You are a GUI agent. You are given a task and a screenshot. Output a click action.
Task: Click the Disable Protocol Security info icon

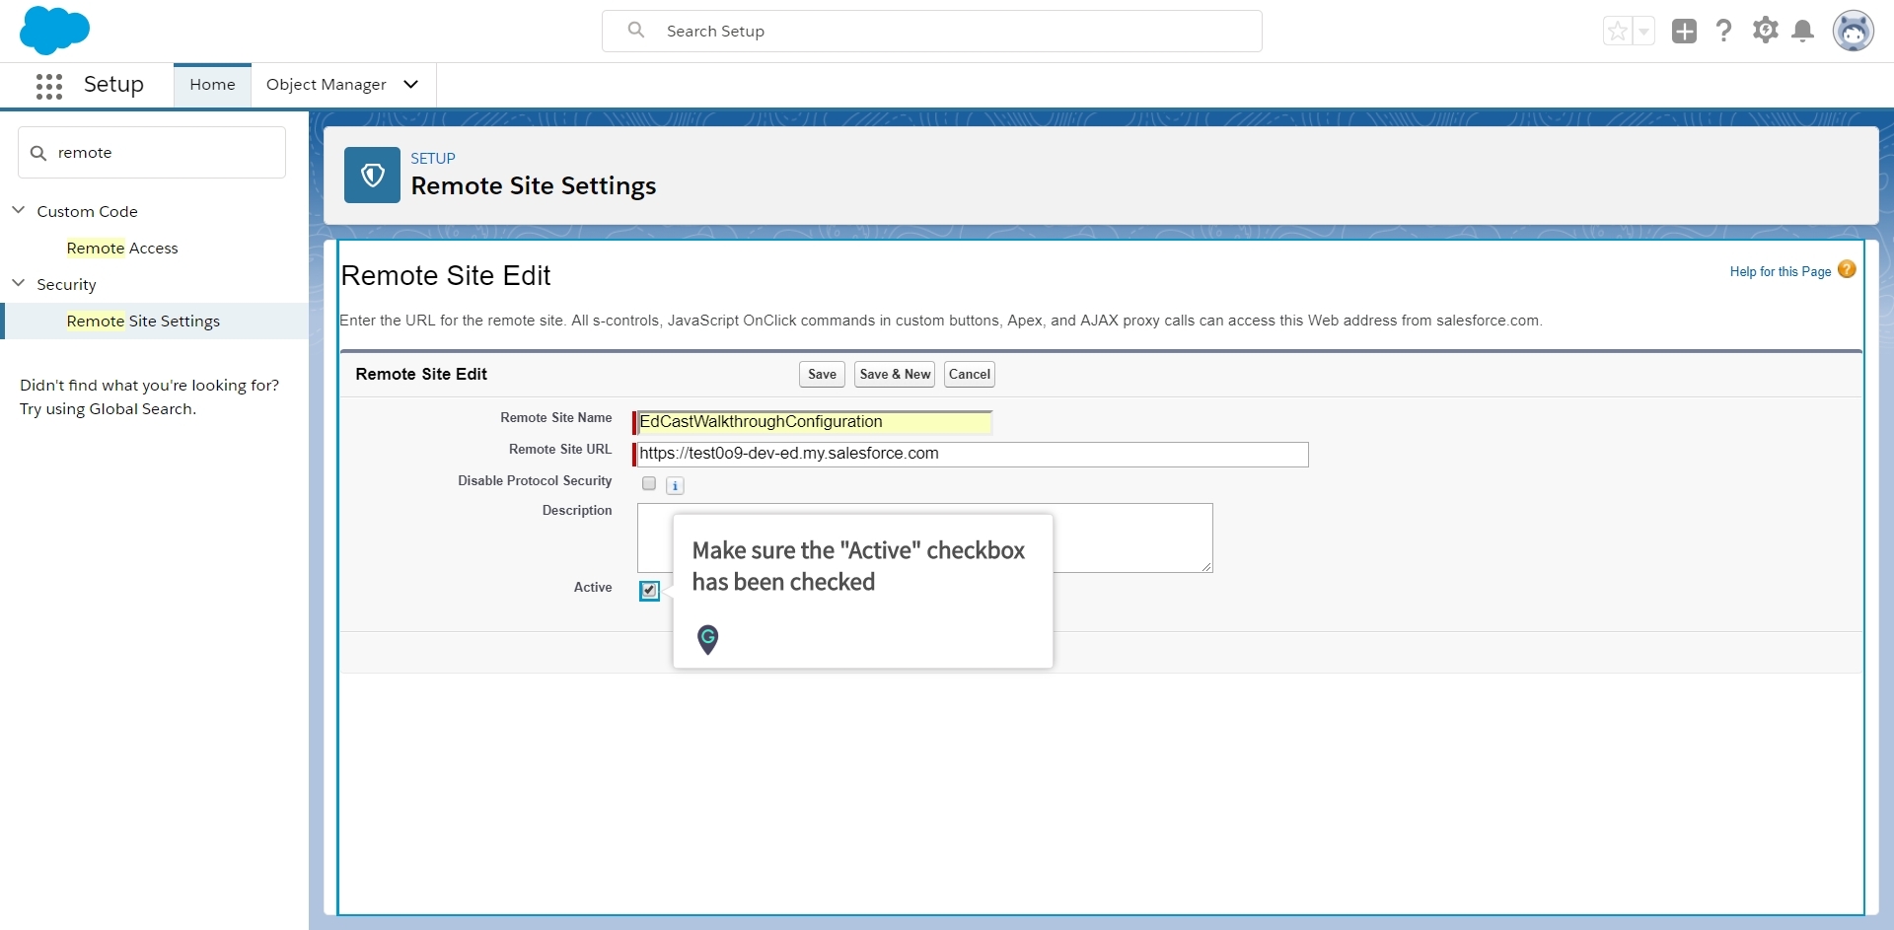click(x=675, y=485)
